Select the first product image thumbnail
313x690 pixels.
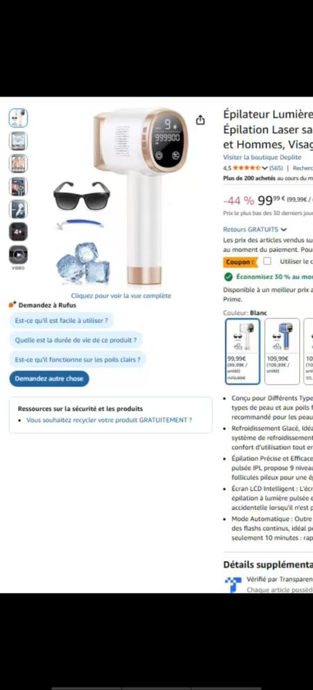(x=18, y=118)
